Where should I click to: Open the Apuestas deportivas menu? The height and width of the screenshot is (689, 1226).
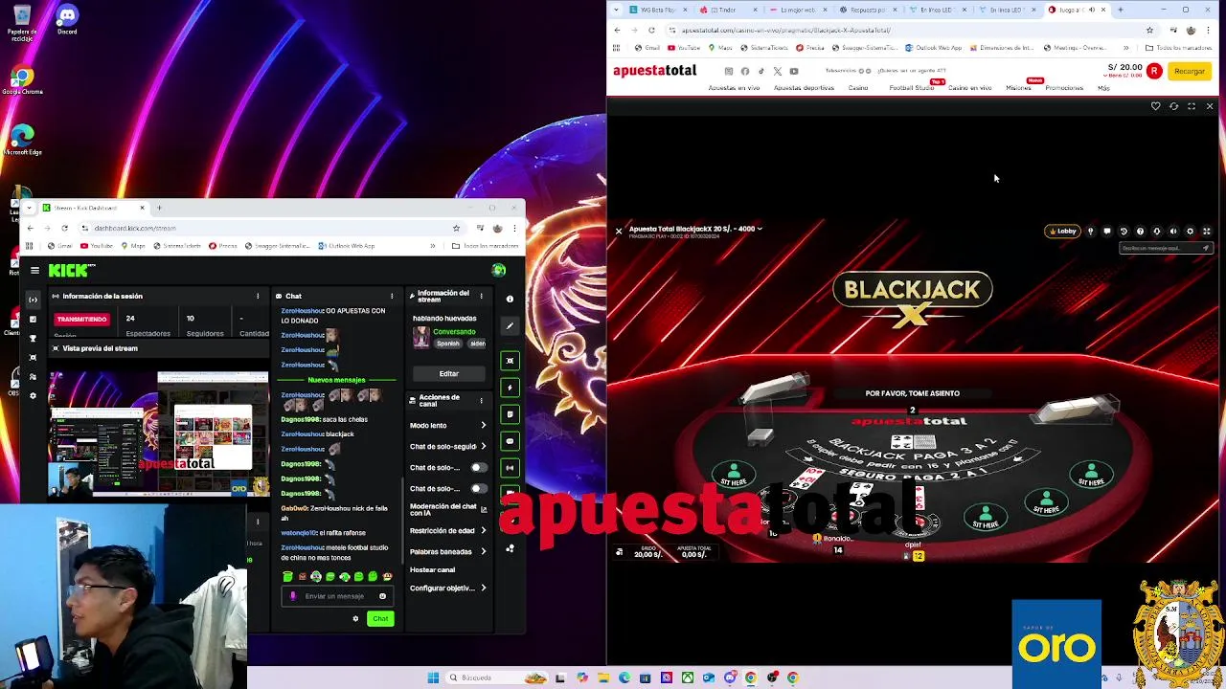click(804, 88)
